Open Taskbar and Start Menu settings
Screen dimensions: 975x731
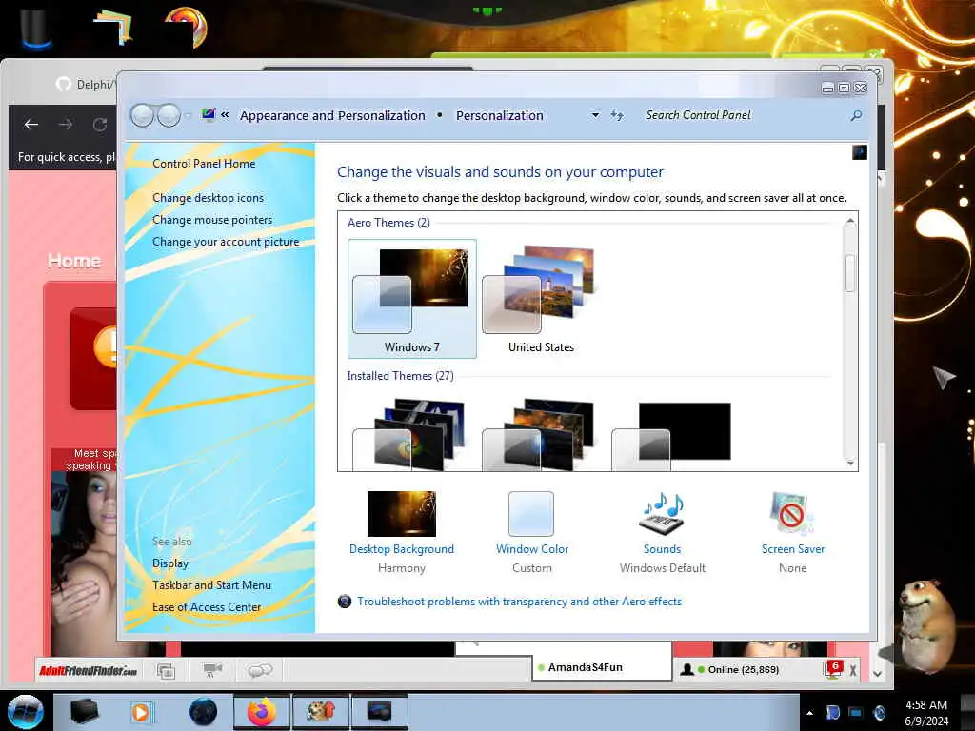[x=211, y=585]
